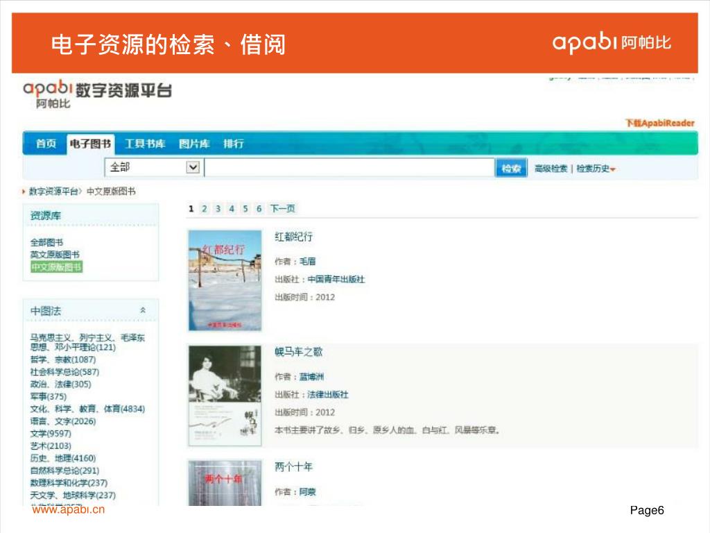Go to the 排行 tab
The image size is (710, 533).
pos(234,144)
